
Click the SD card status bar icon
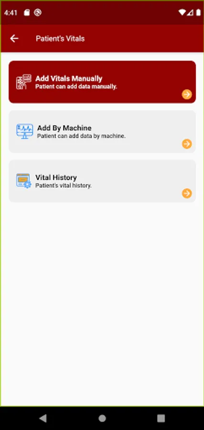tap(27, 12)
